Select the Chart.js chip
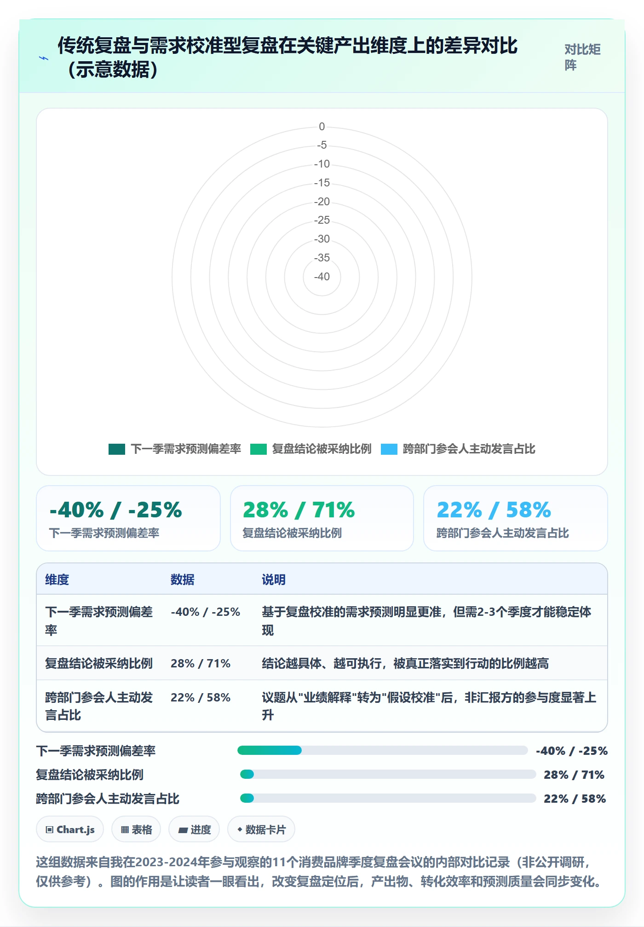The width and height of the screenshot is (644, 927). tap(70, 829)
